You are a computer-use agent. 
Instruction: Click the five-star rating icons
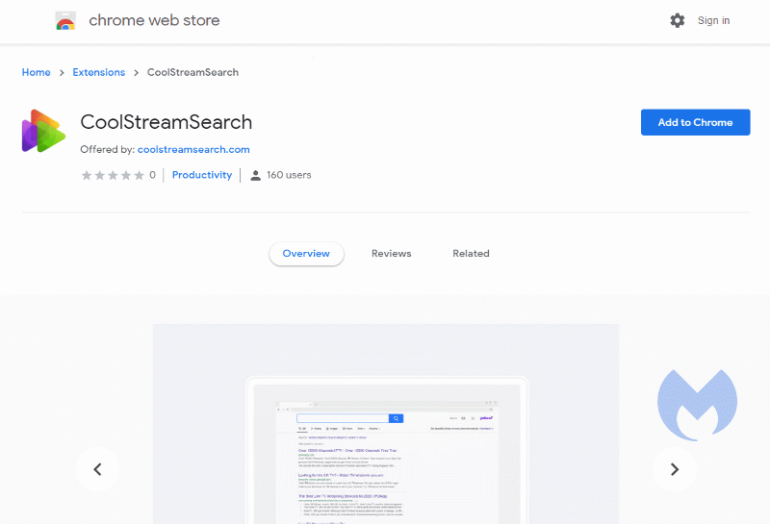click(113, 175)
